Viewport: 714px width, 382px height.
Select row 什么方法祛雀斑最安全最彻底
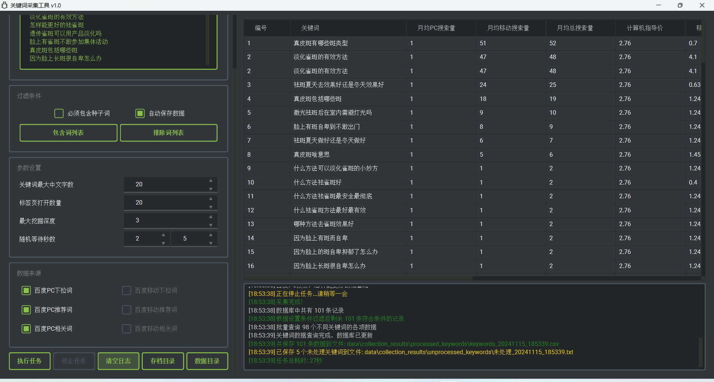(x=472, y=196)
